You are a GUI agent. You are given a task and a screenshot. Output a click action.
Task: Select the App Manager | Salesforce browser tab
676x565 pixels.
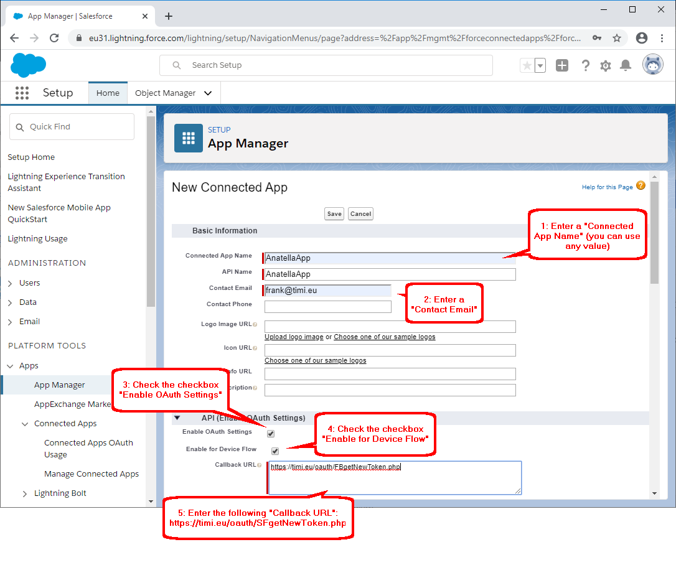click(80, 16)
